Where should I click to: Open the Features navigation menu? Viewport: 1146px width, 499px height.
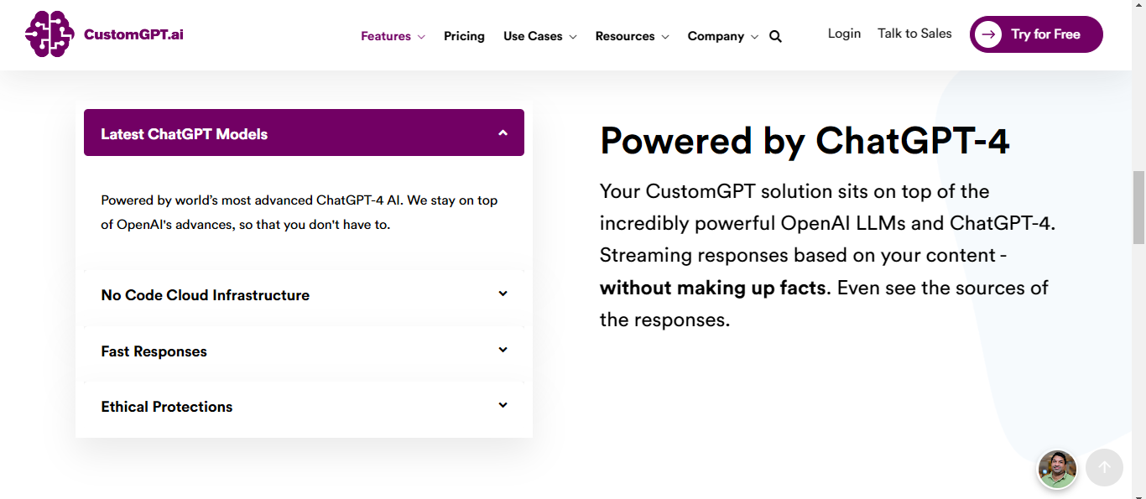click(x=386, y=36)
